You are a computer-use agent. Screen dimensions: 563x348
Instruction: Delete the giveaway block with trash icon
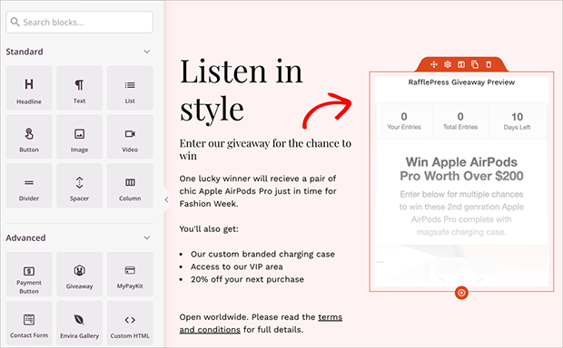[x=489, y=64]
